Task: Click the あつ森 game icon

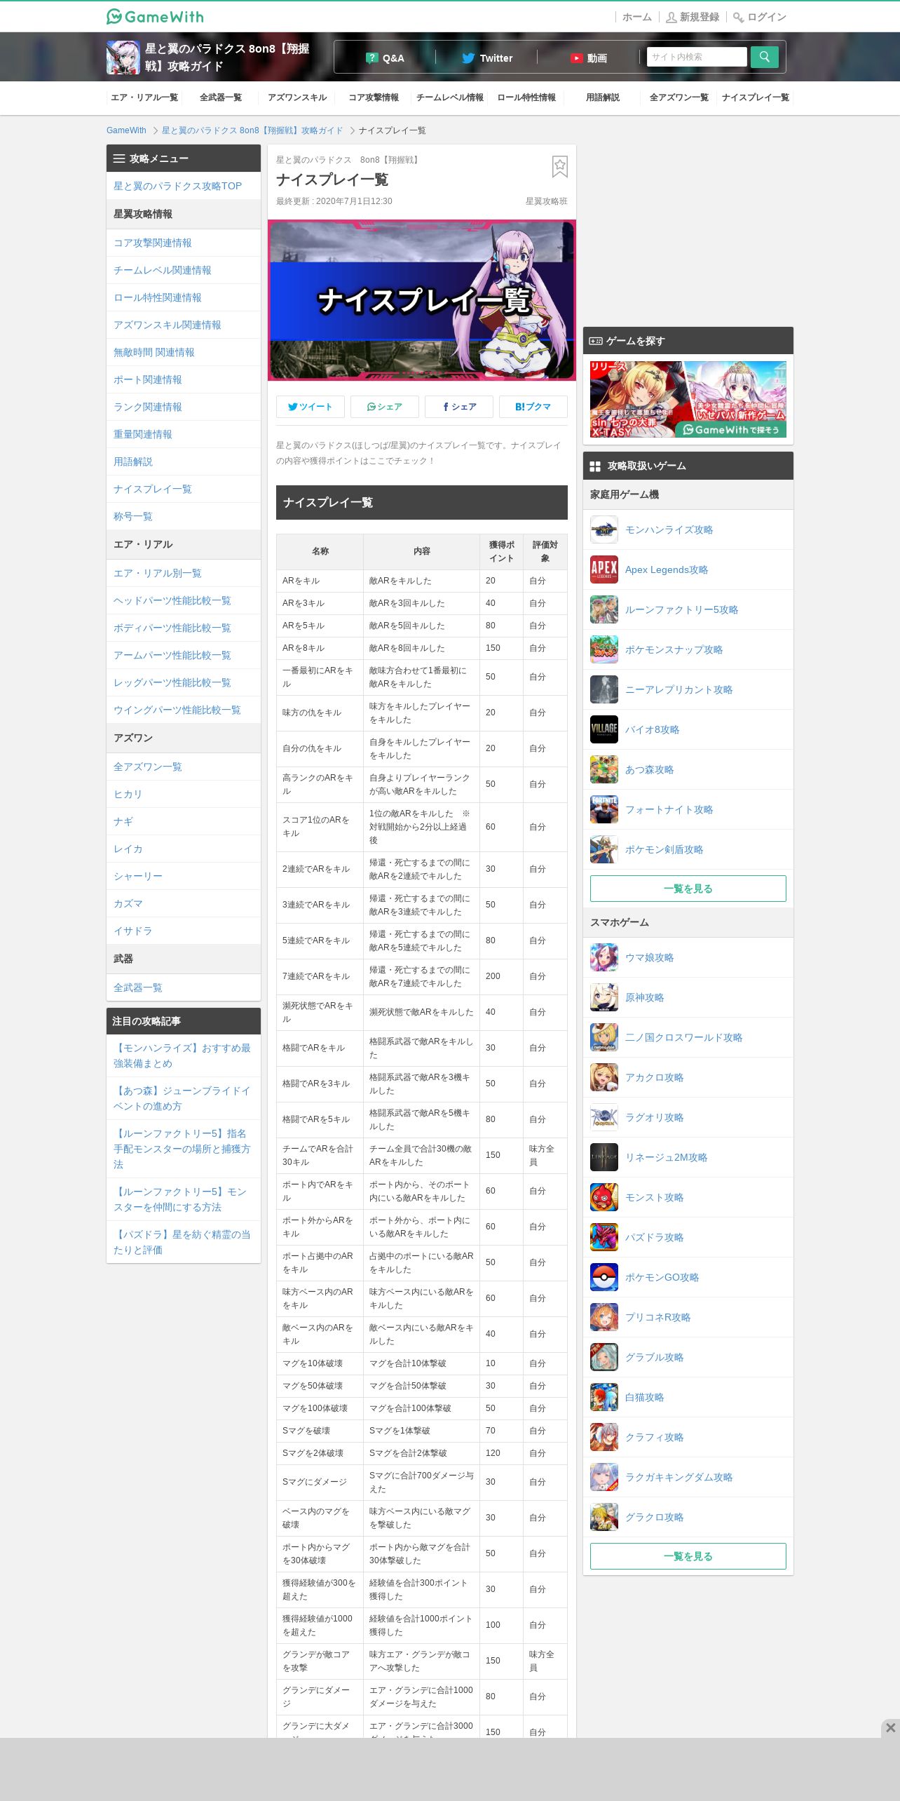Action: (x=604, y=770)
